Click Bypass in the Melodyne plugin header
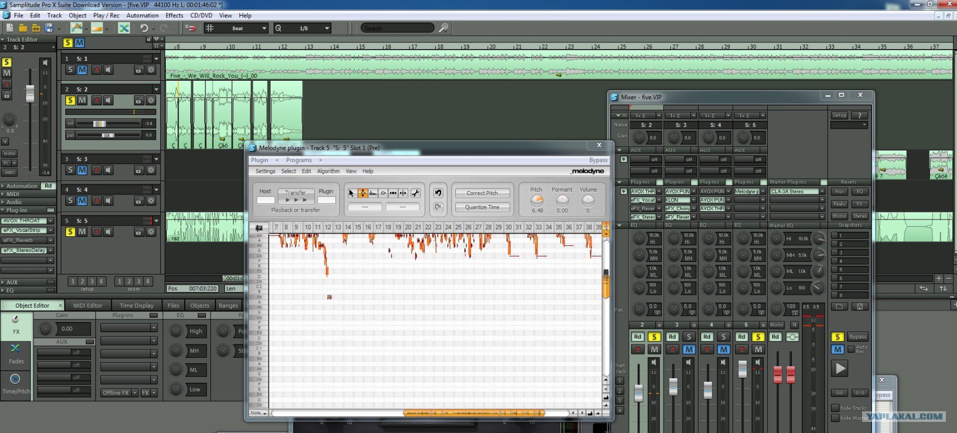The image size is (957, 433). point(598,160)
